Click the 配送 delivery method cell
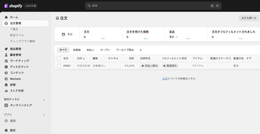The image size is (260, 134). pyautogui.click(x=236, y=66)
